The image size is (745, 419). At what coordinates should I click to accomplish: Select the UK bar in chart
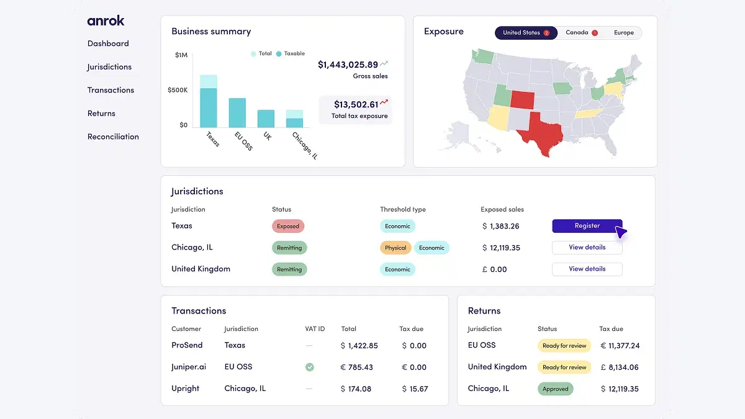[x=266, y=119]
